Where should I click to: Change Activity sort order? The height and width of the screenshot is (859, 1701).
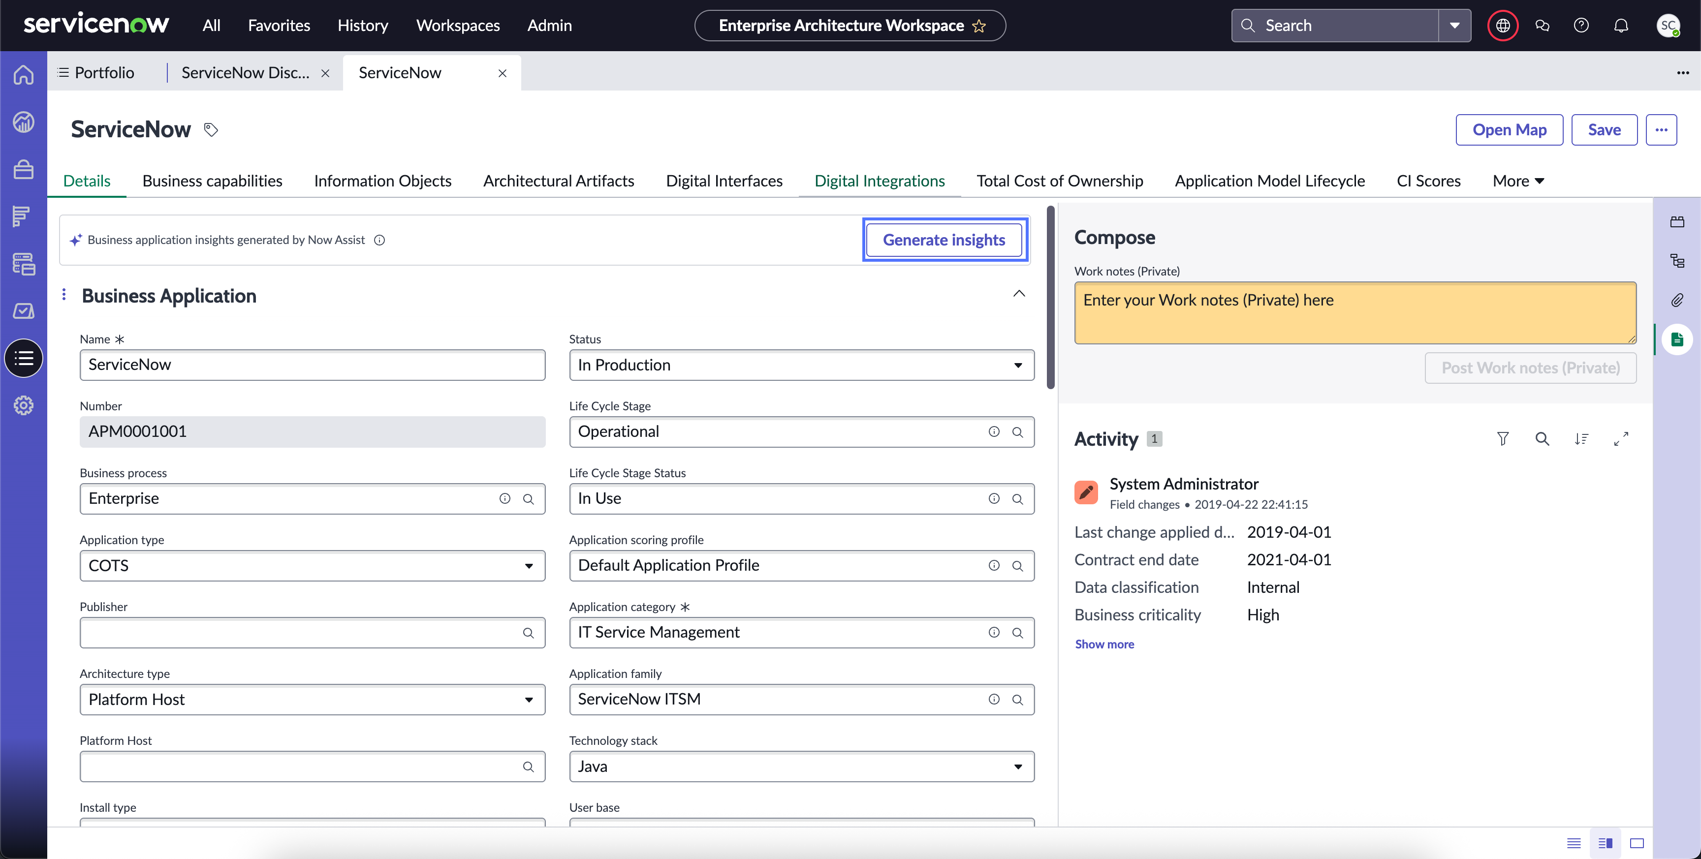tap(1581, 439)
